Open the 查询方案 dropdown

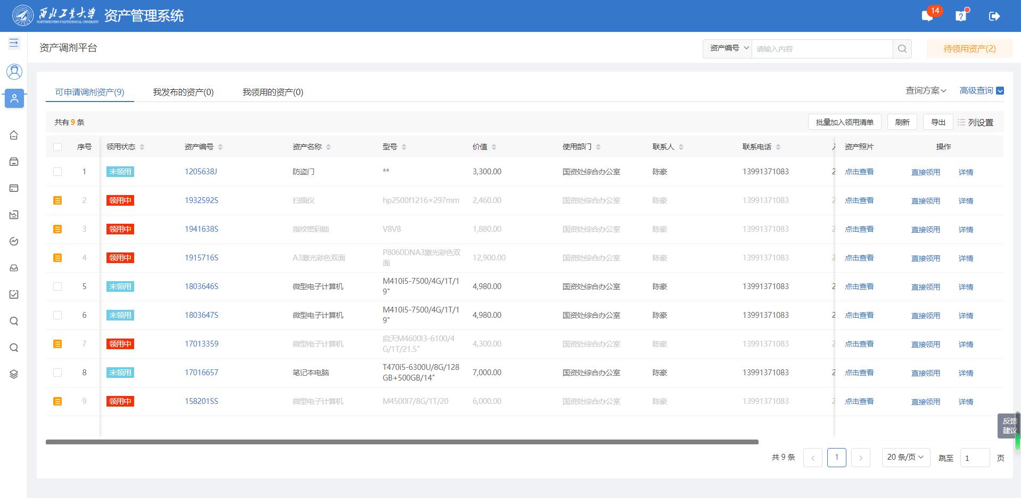[x=926, y=91]
